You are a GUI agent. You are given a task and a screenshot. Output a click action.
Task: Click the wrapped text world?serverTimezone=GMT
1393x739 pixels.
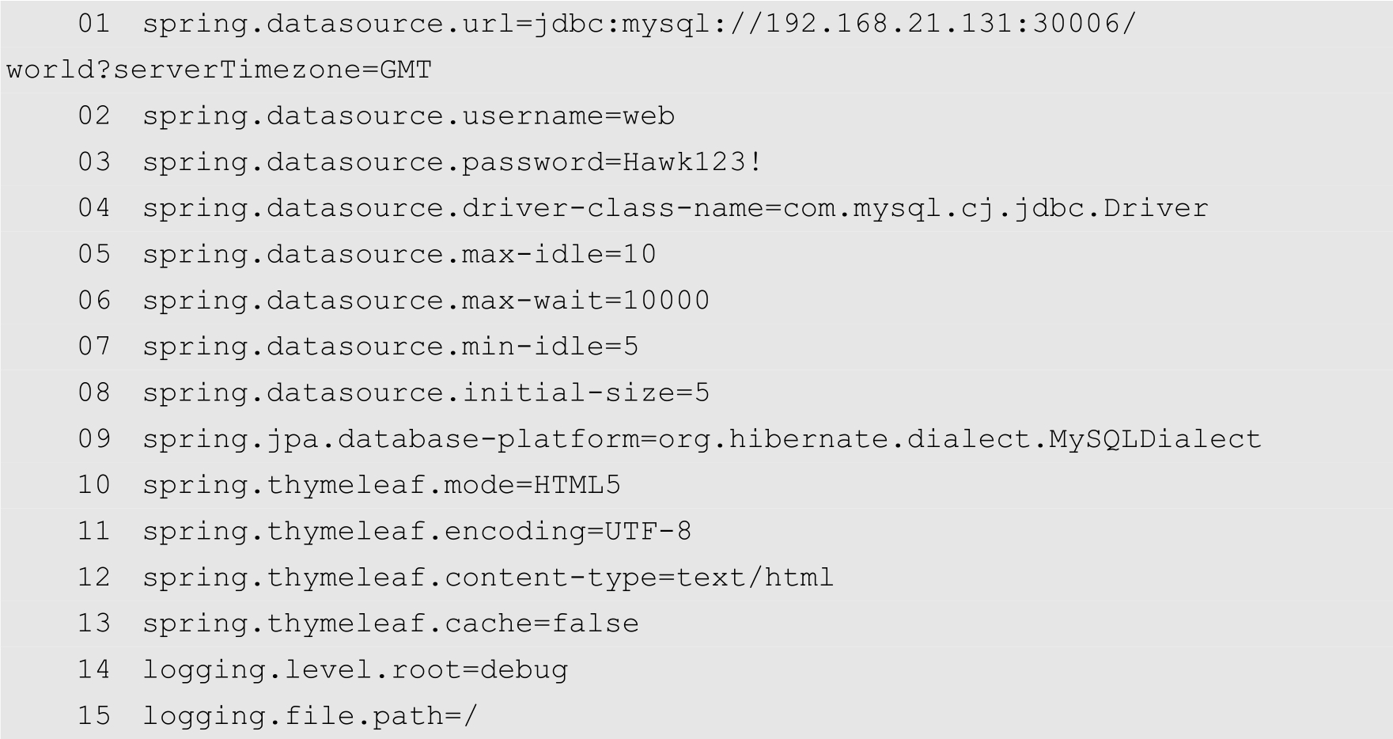click(x=219, y=70)
